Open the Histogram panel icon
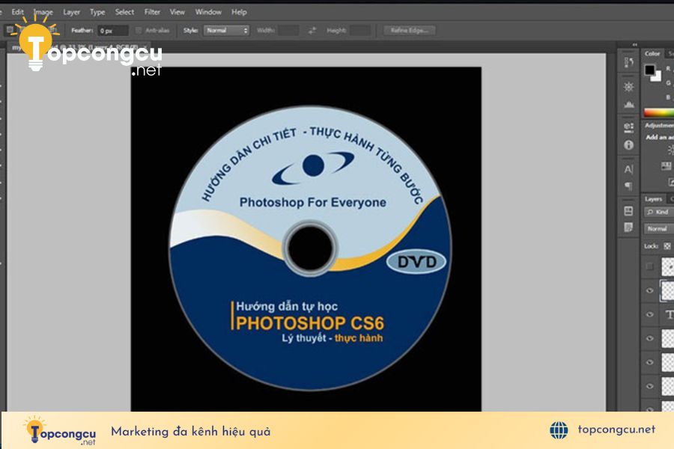The width and height of the screenshot is (674, 449). click(628, 105)
